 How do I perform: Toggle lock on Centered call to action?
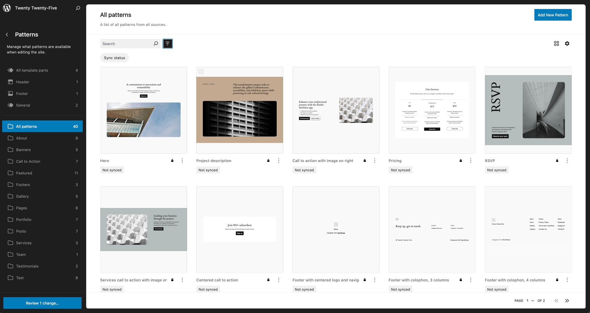(x=268, y=280)
